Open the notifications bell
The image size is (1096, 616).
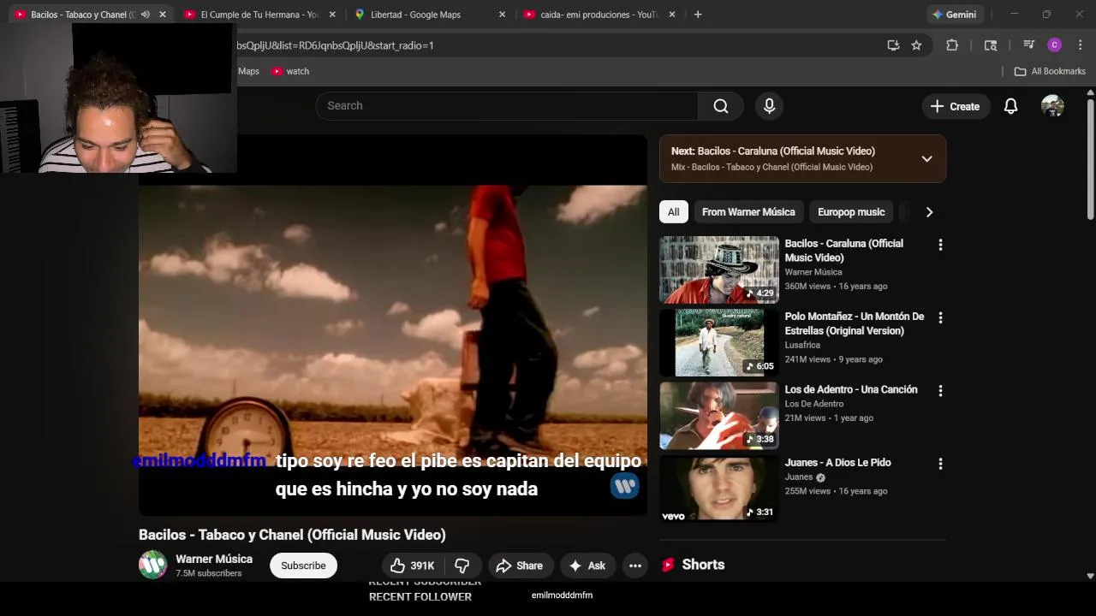[x=1010, y=106]
